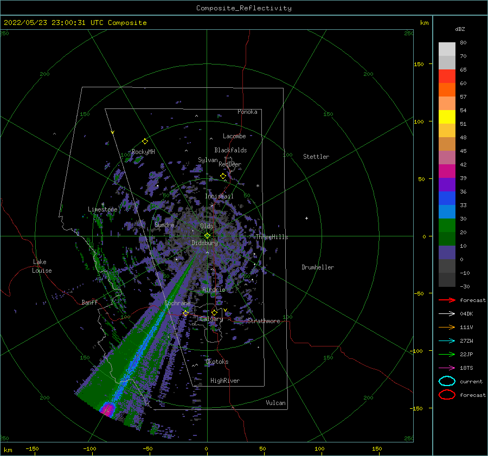Click the Lacombe label
This screenshot has width=488, height=456.
pos(234,136)
